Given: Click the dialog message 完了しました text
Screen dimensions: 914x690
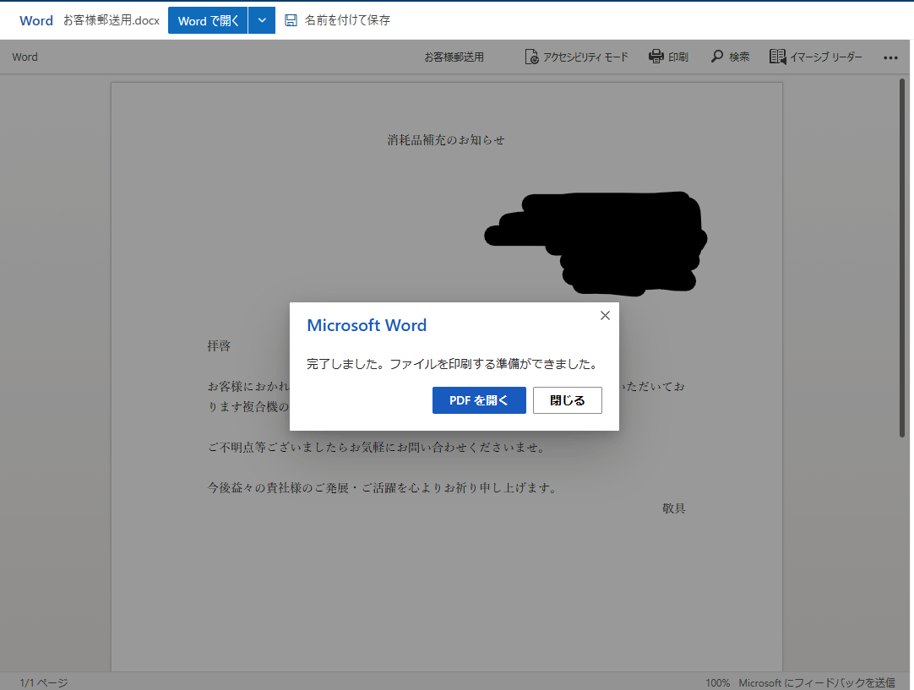Looking at the screenshot, I should pos(452,364).
